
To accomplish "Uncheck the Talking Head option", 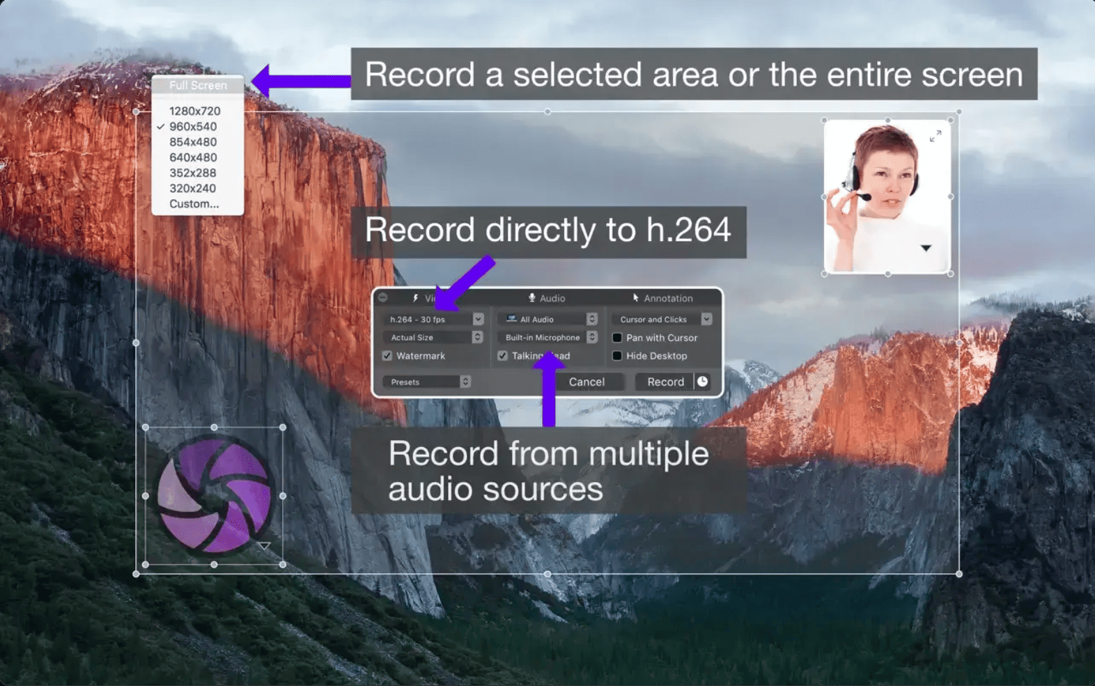I will click(x=502, y=356).
